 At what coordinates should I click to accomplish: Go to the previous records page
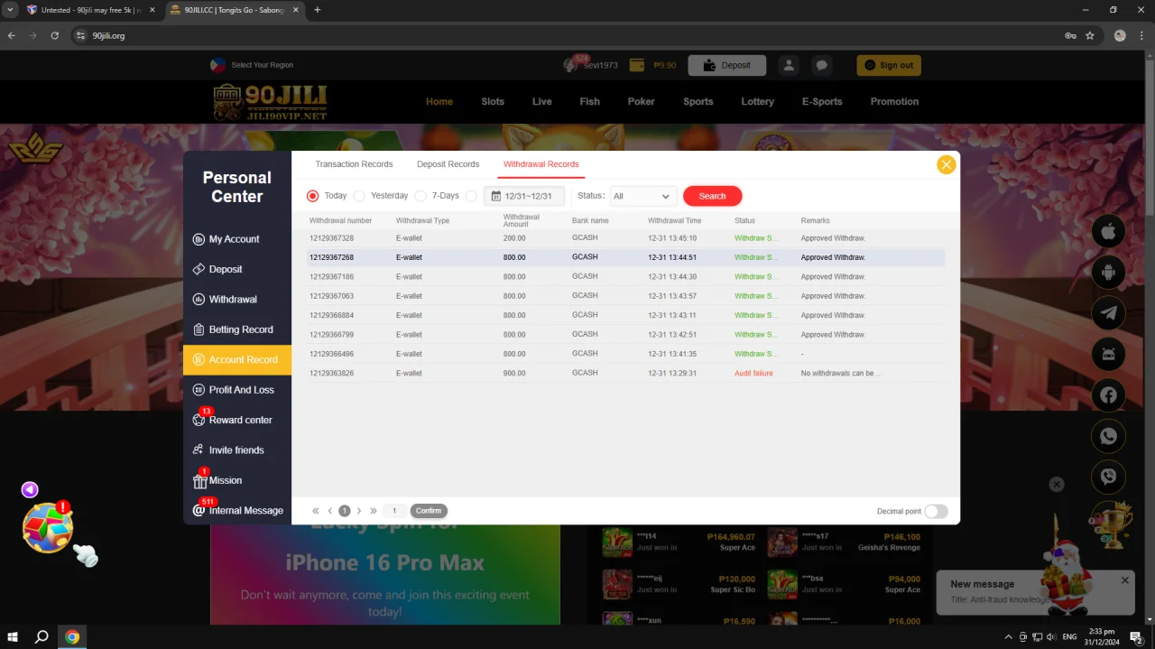pyautogui.click(x=330, y=511)
